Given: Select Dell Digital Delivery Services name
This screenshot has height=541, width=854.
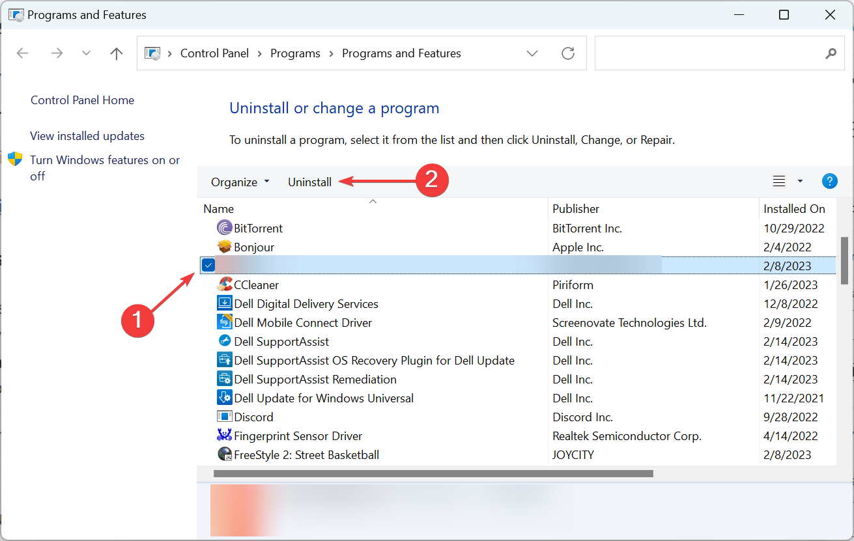Looking at the screenshot, I should 306,304.
